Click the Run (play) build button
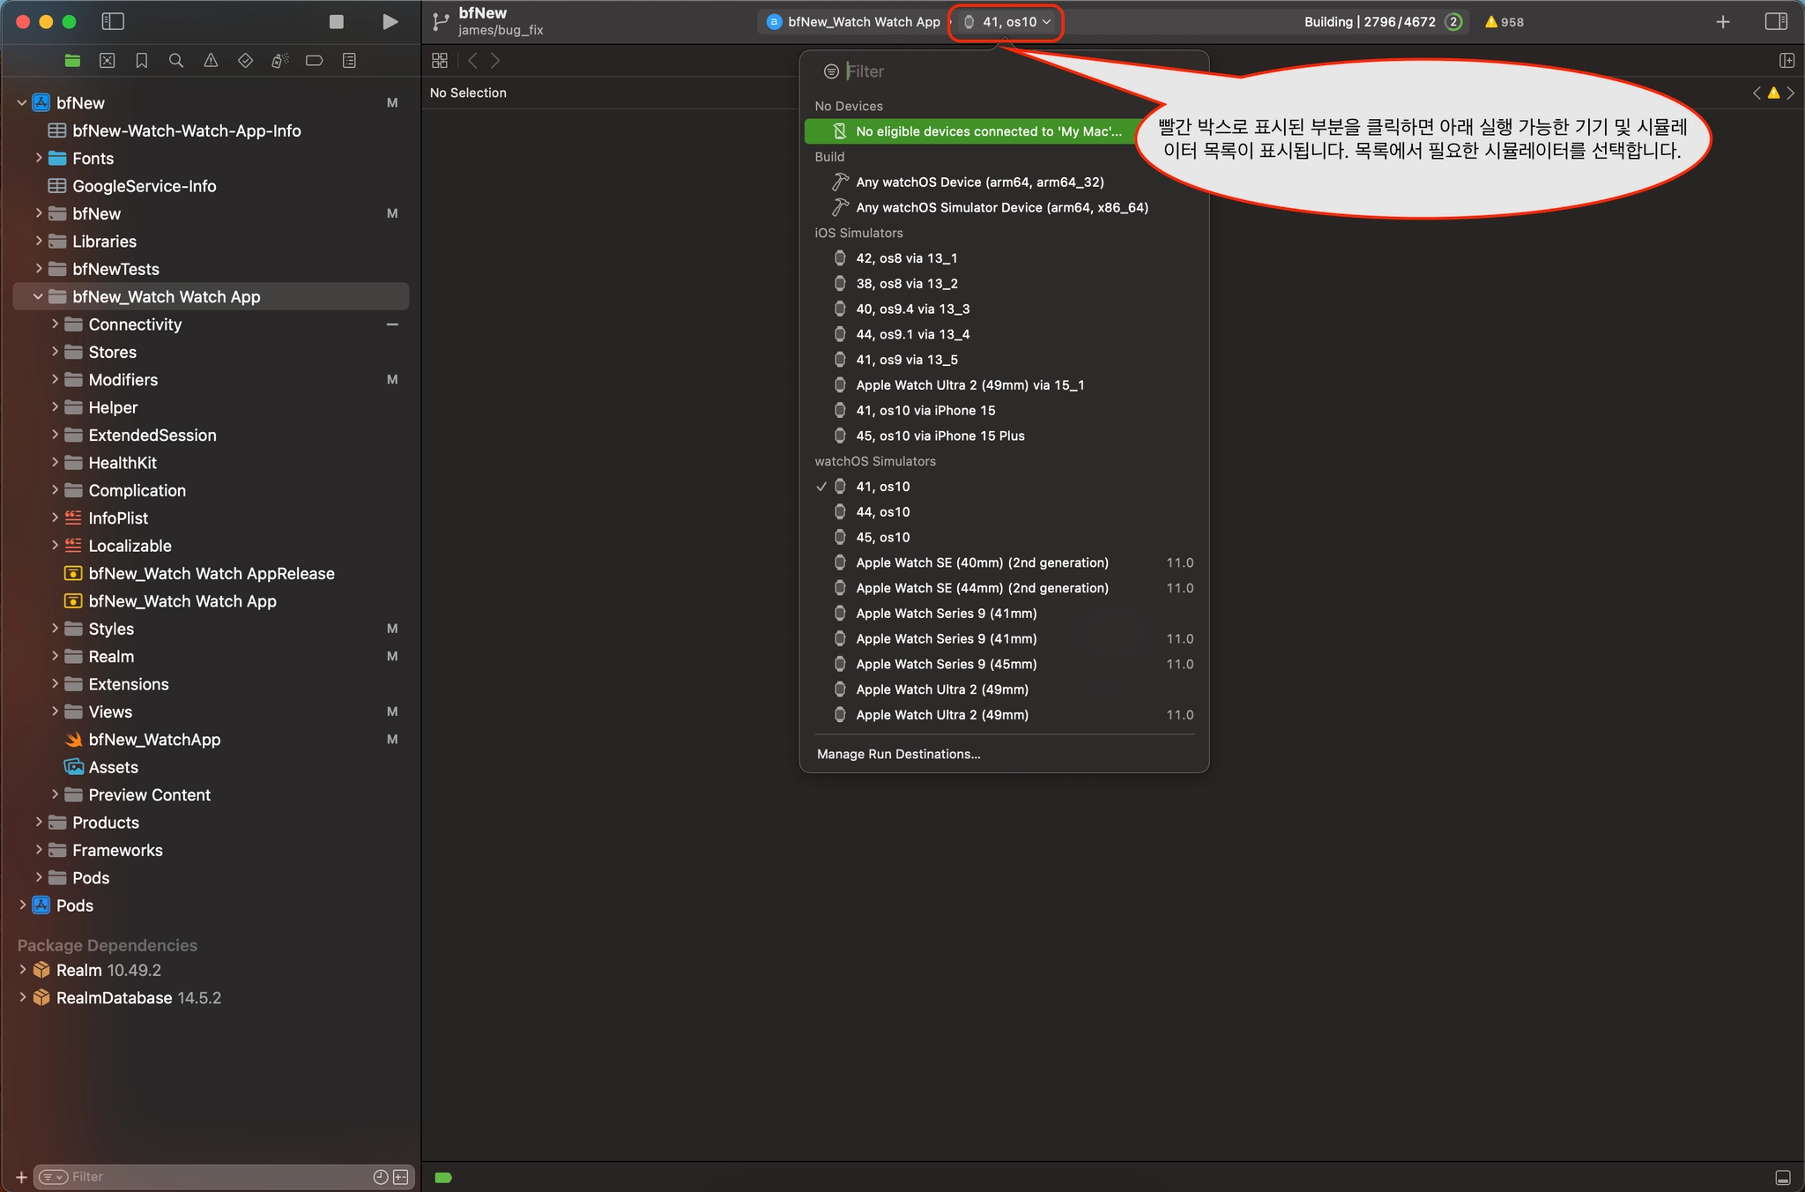The width and height of the screenshot is (1805, 1192). tap(390, 21)
